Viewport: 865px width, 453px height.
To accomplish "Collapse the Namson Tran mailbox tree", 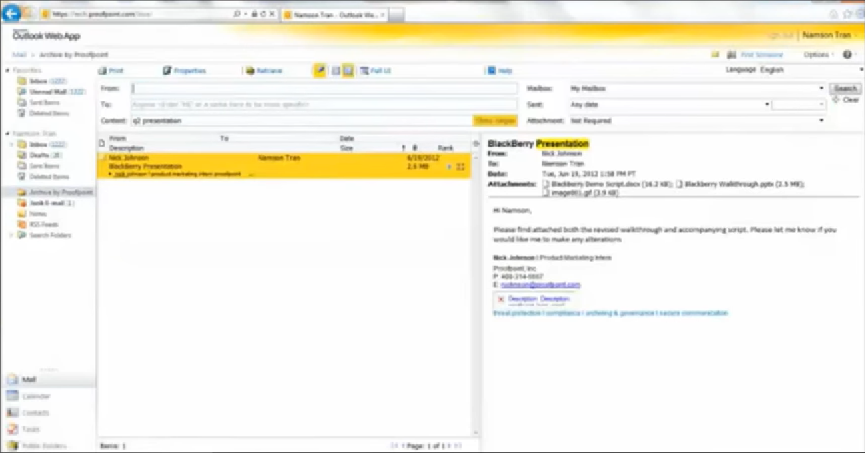I will pos(7,134).
